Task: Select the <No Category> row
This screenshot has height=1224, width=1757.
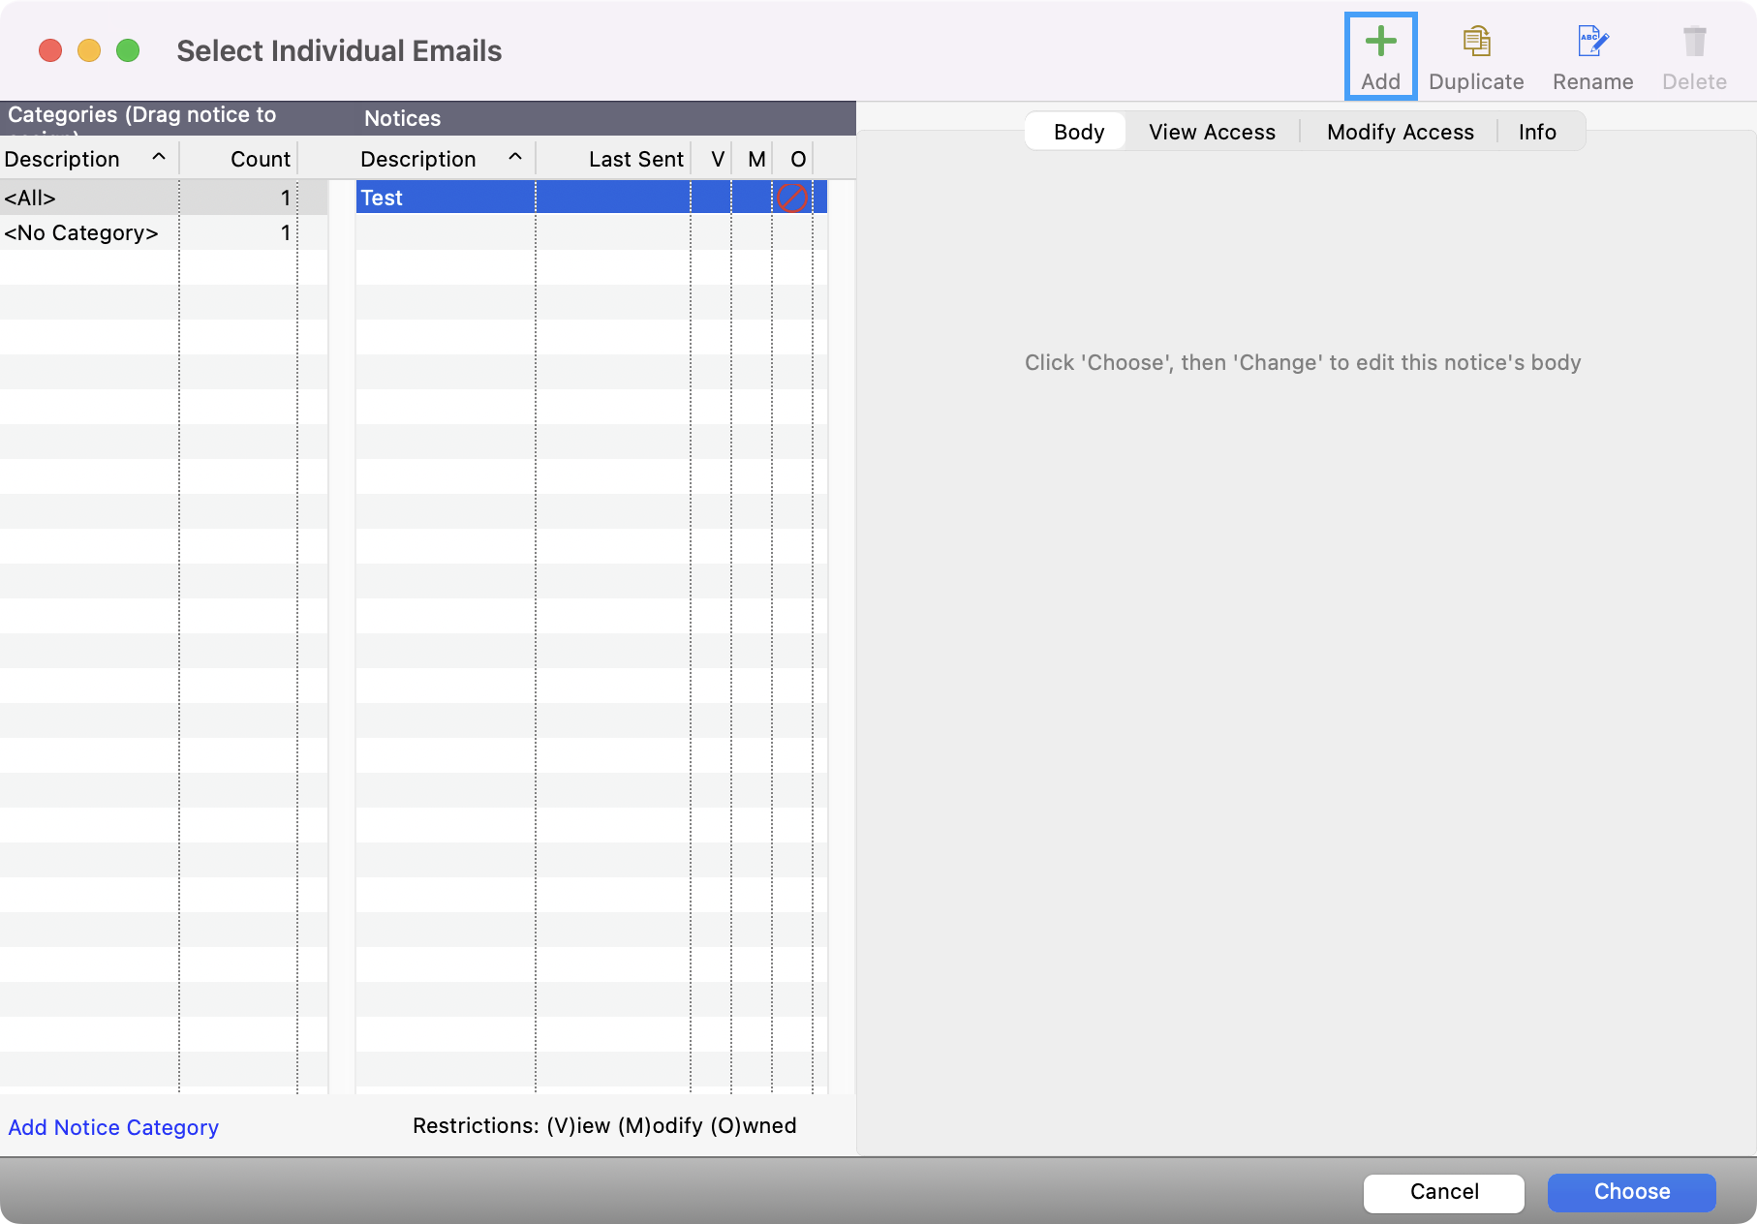Action: pos(87,233)
